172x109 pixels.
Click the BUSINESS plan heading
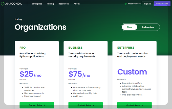(75, 48)
